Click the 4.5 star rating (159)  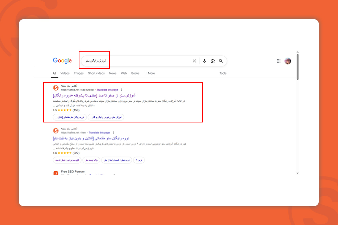pyautogui.click(x=66, y=110)
